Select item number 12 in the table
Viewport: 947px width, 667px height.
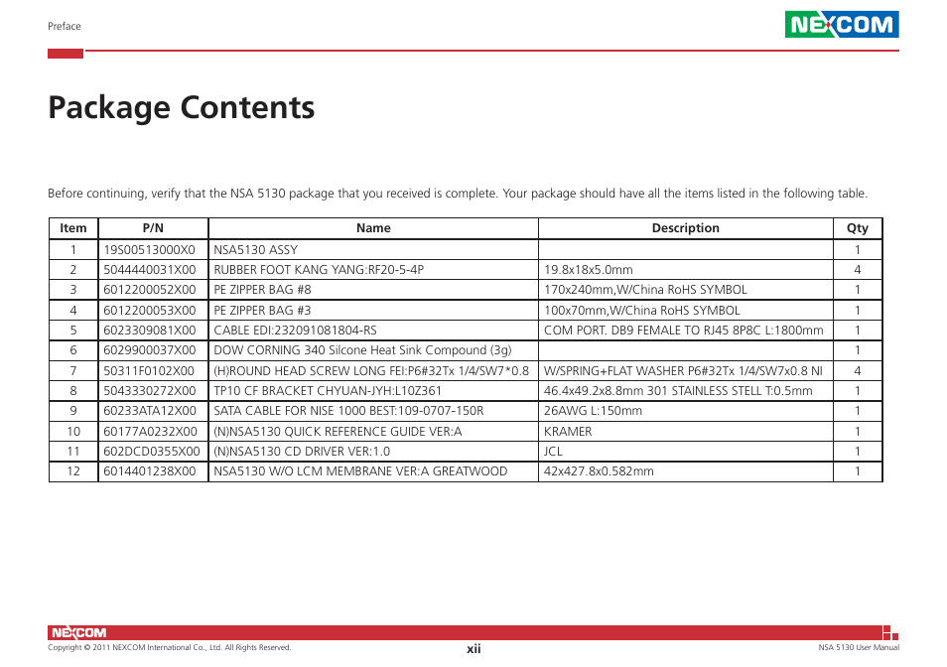pos(73,471)
